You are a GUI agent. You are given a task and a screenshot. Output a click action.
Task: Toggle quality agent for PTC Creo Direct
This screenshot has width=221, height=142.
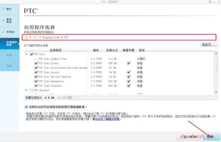[x=128, y=63]
